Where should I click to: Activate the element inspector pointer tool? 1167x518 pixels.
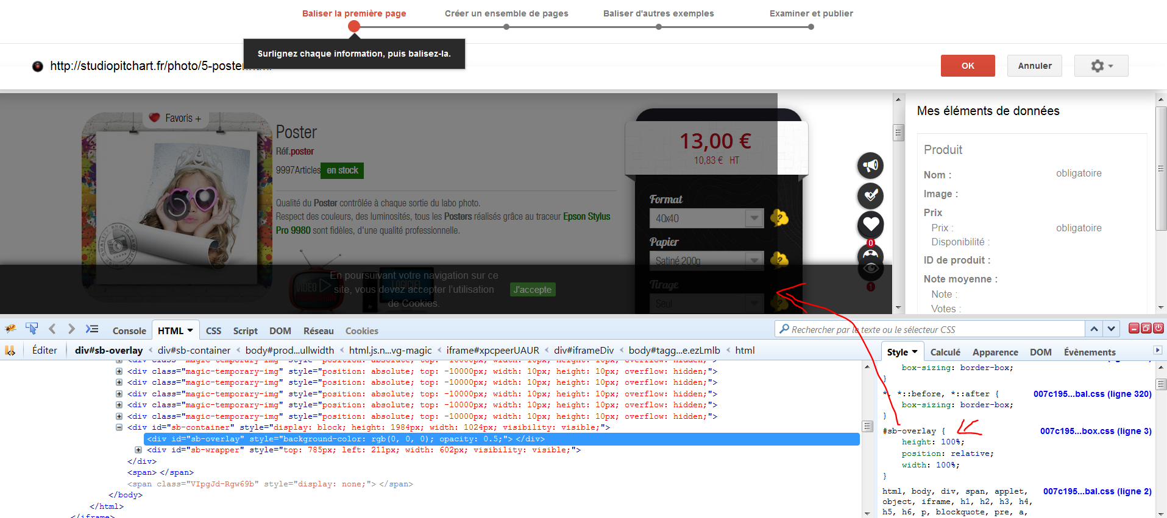click(x=32, y=329)
